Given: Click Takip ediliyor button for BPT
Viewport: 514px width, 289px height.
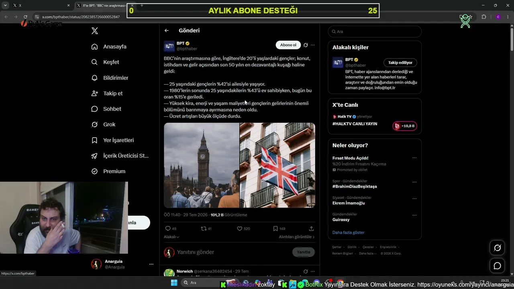Looking at the screenshot, I should click(x=400, y=63).
